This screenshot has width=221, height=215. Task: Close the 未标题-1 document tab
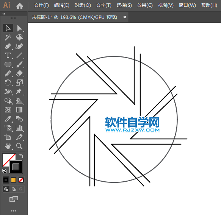(x=125, y=17)
